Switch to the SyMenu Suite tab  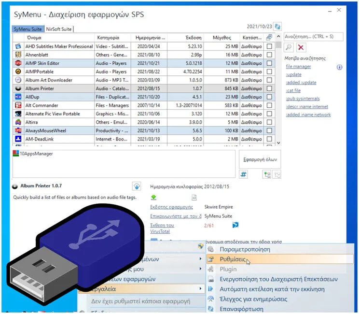pos(28,29)
